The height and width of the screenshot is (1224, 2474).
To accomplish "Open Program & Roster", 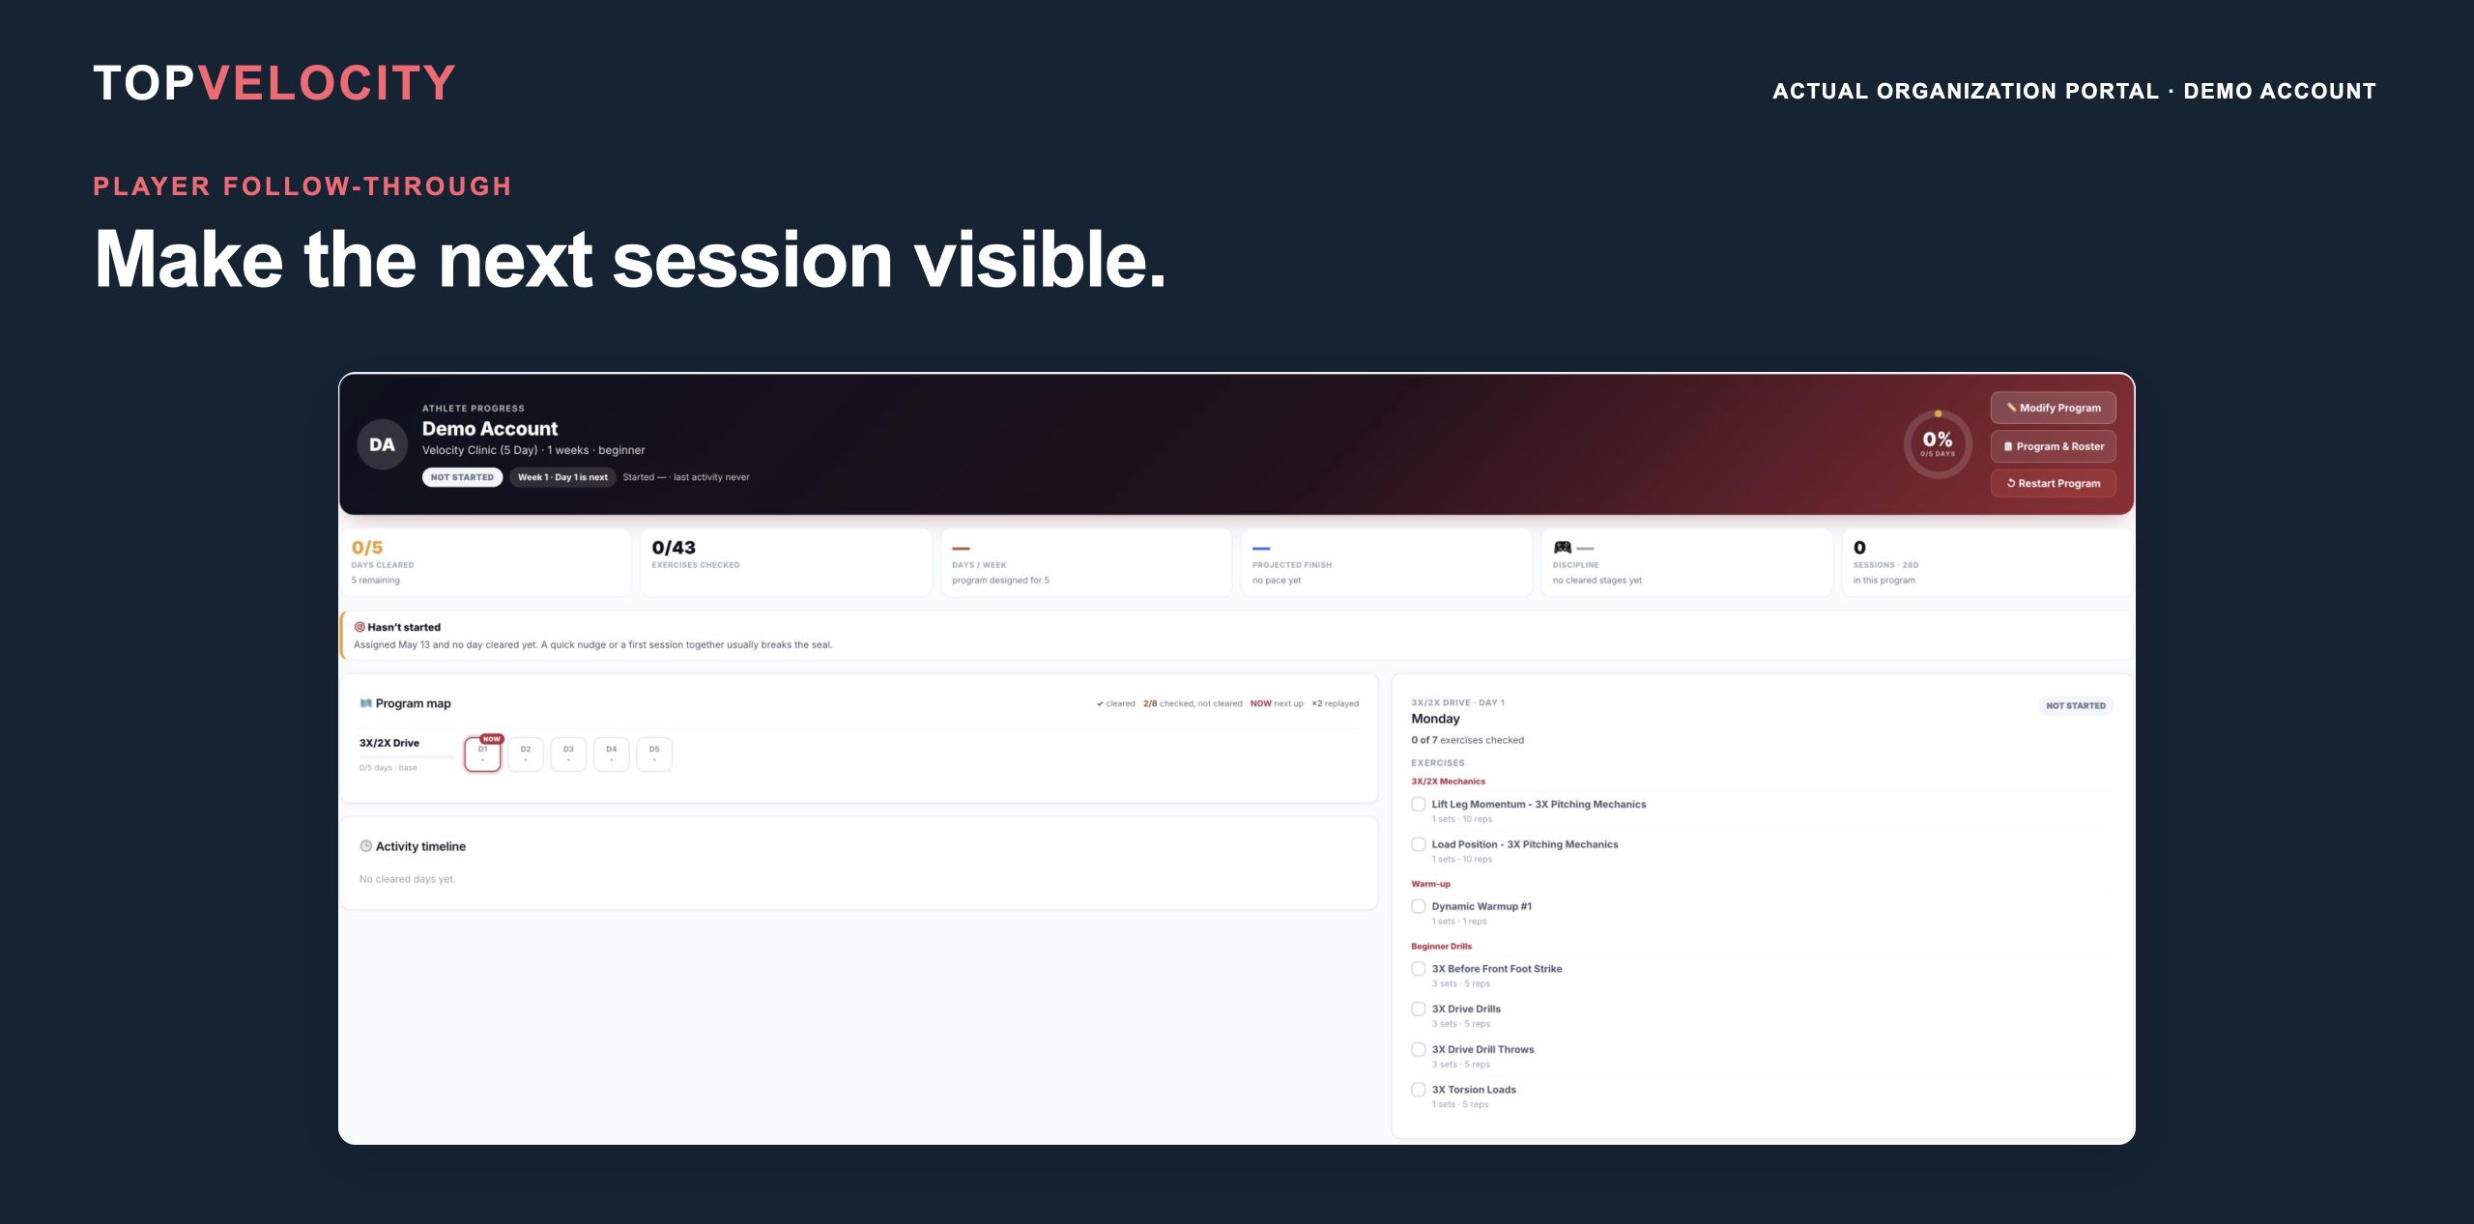I will pyautogui.click(x=2053, y=446).
